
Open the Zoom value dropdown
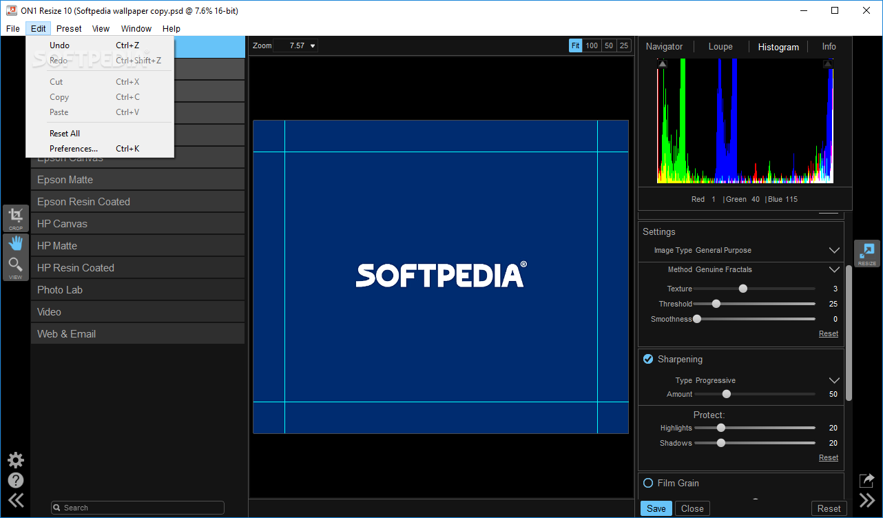(296, 45)
